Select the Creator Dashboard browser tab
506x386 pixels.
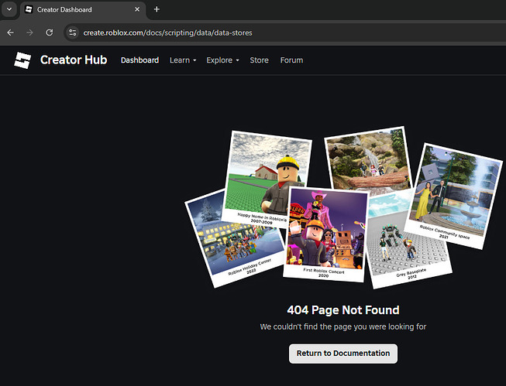click(x=84, y=9)
